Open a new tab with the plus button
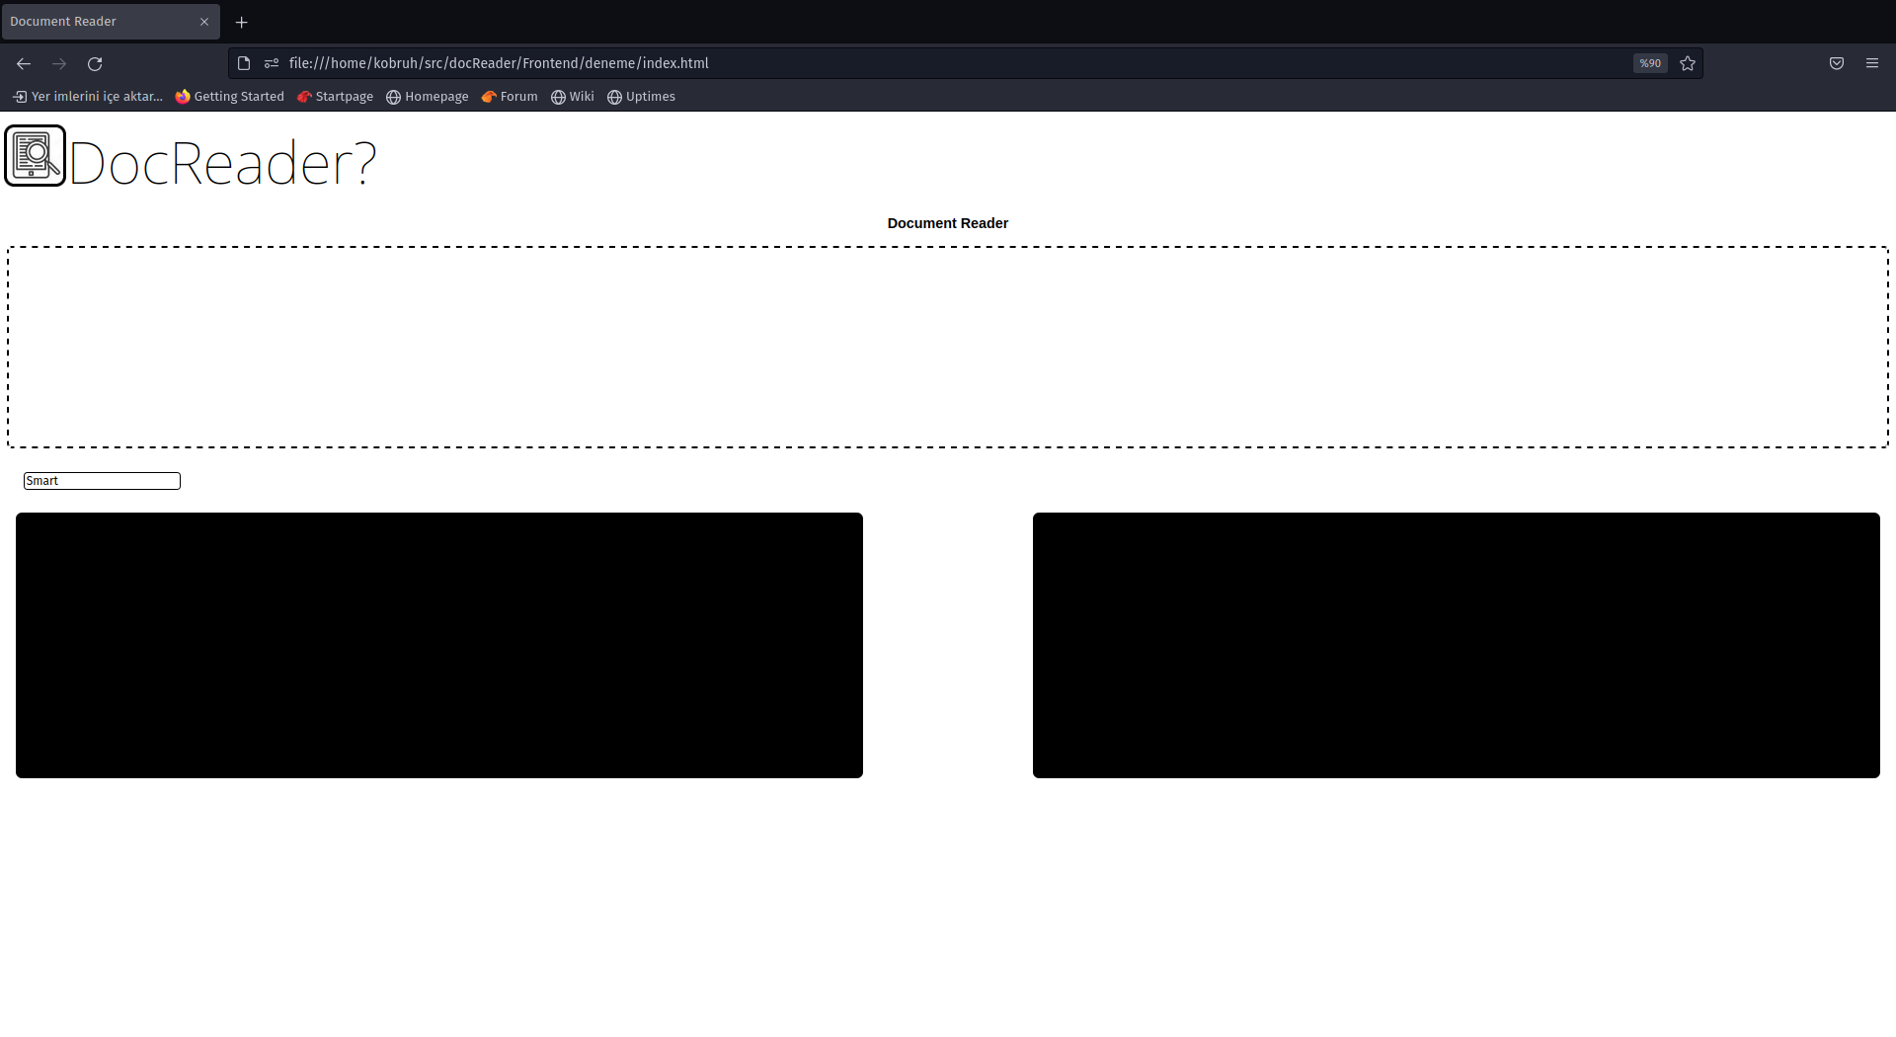The width and height of the screenshot is (1896, 1037). pos(242,22)
